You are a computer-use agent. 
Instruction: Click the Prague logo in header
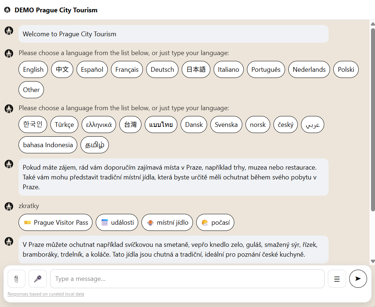point(7,10)
